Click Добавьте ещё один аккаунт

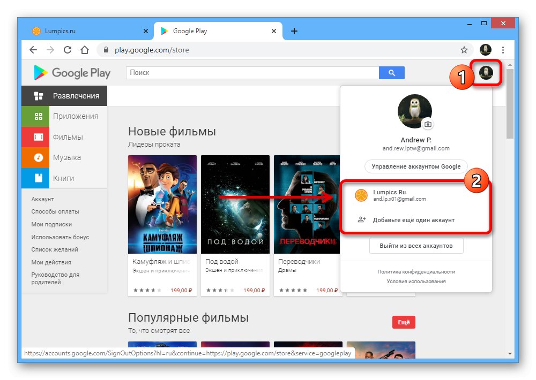click(414, 220)
